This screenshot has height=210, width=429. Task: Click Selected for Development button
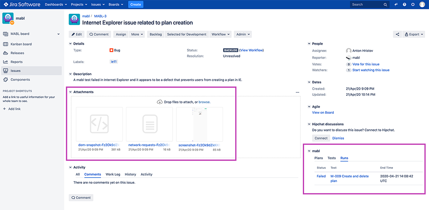187,34
